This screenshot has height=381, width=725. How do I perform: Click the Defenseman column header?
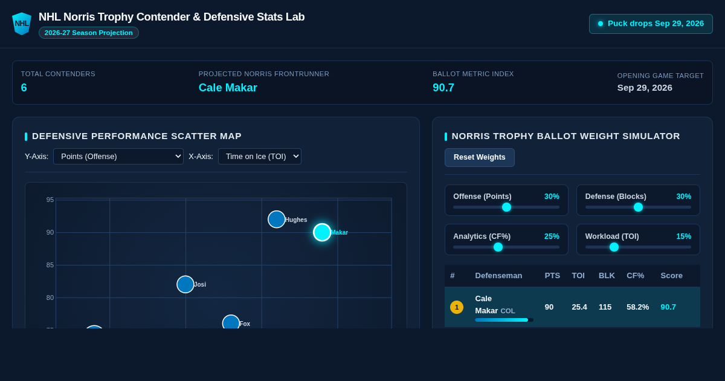[498, 276]
